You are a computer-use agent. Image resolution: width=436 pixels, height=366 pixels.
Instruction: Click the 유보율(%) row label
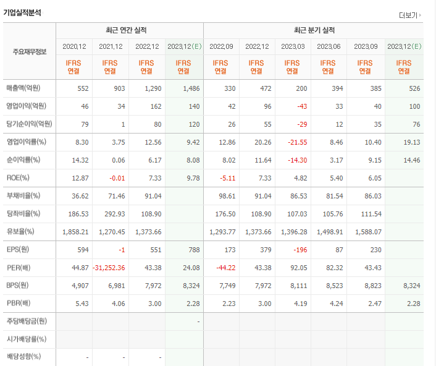[20, 231]
